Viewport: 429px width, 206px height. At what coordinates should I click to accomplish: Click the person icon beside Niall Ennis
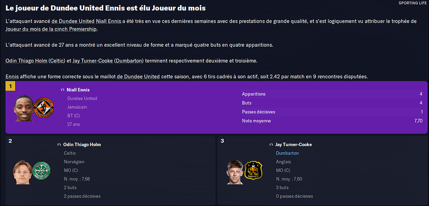62,90
